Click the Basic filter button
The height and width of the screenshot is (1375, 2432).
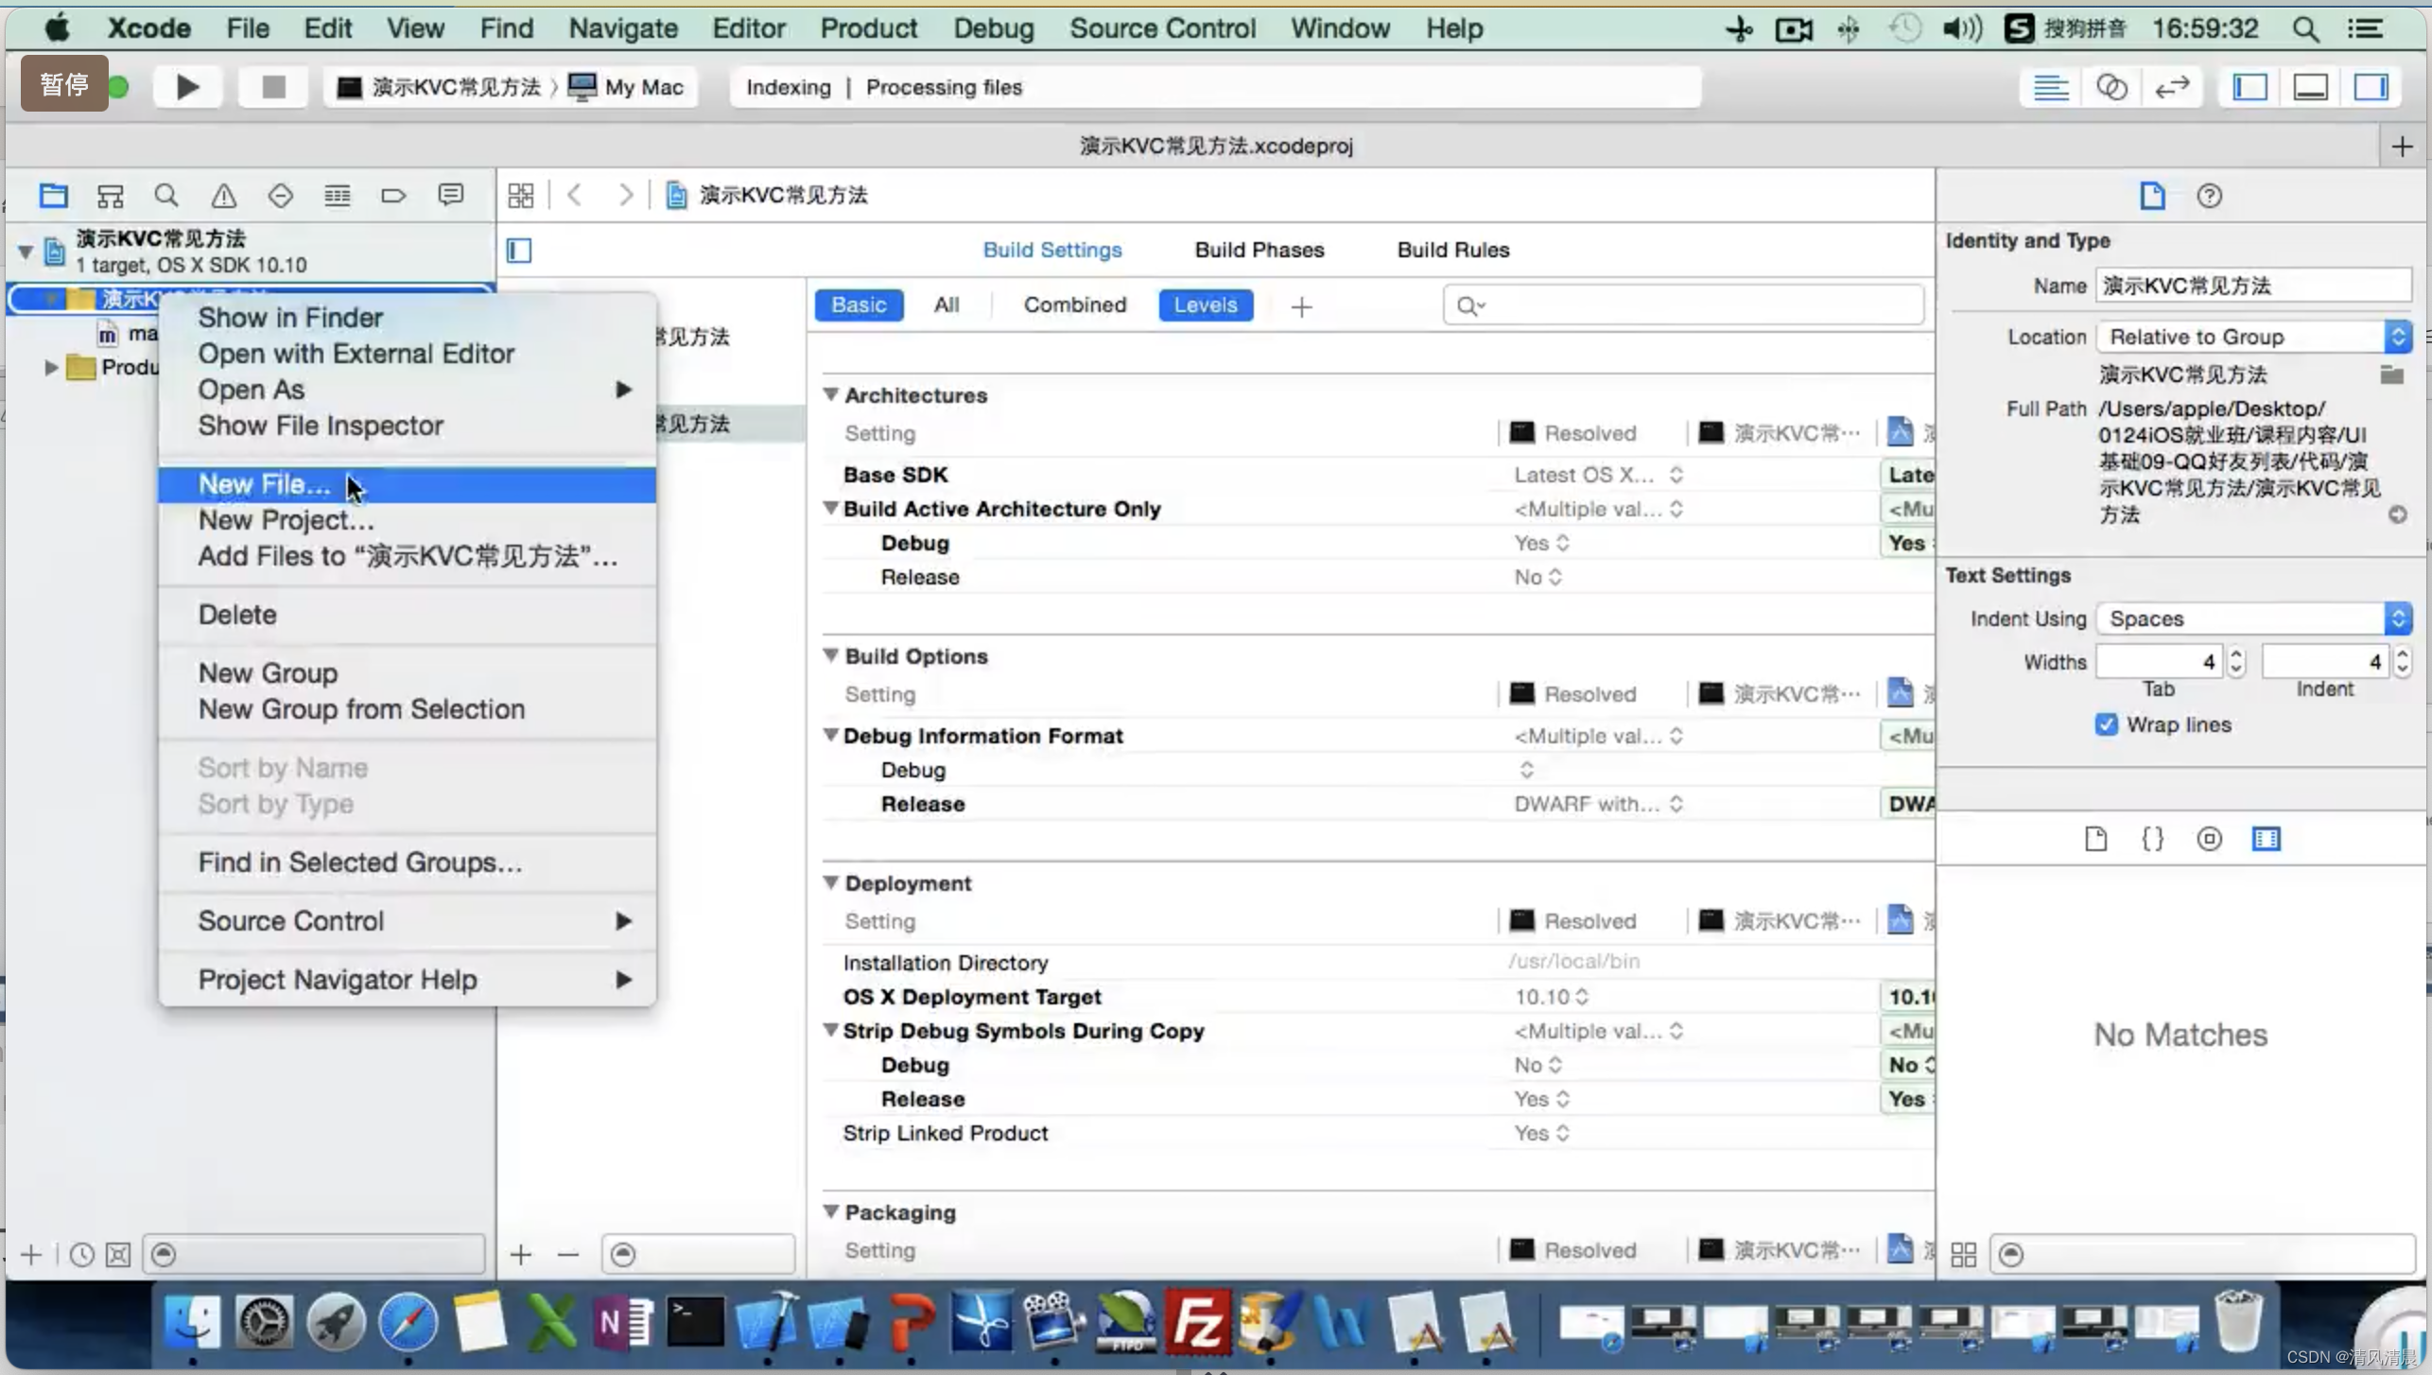(857, 305)
